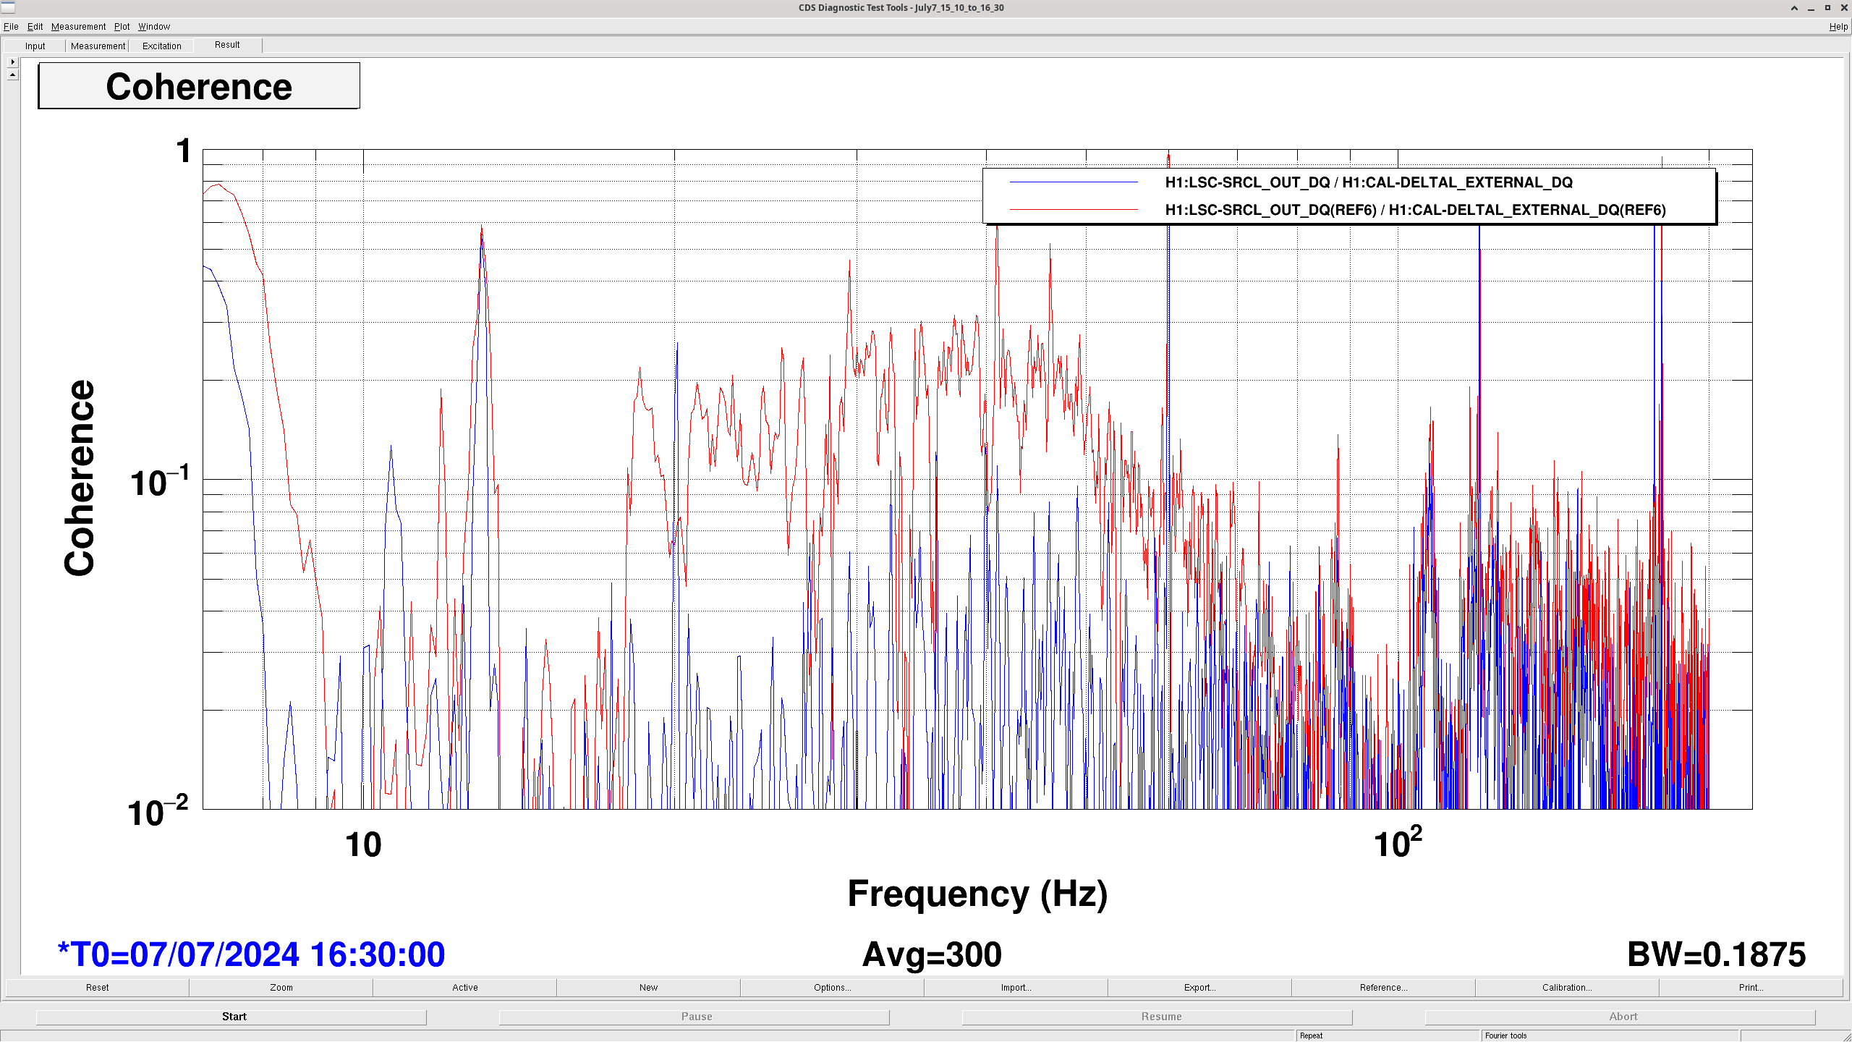Click the T0 timestamp text

click(x=251, y=954)
